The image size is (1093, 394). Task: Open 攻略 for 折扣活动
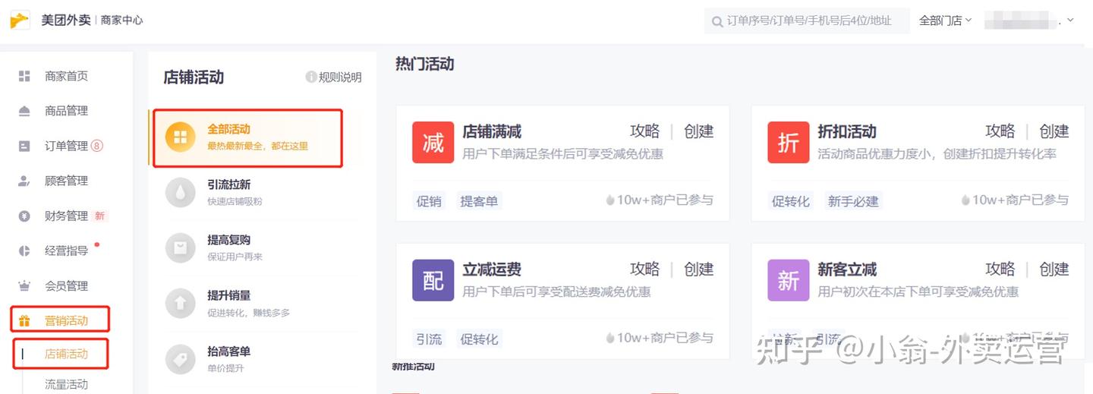pyautogui.click(x=1000, y=131)
